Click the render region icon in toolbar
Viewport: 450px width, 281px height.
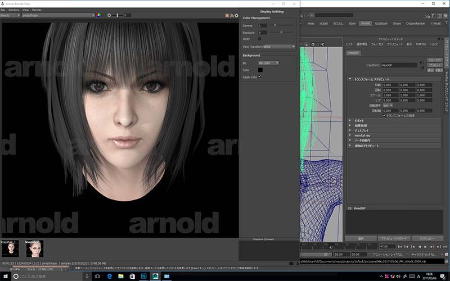(232, 16)
